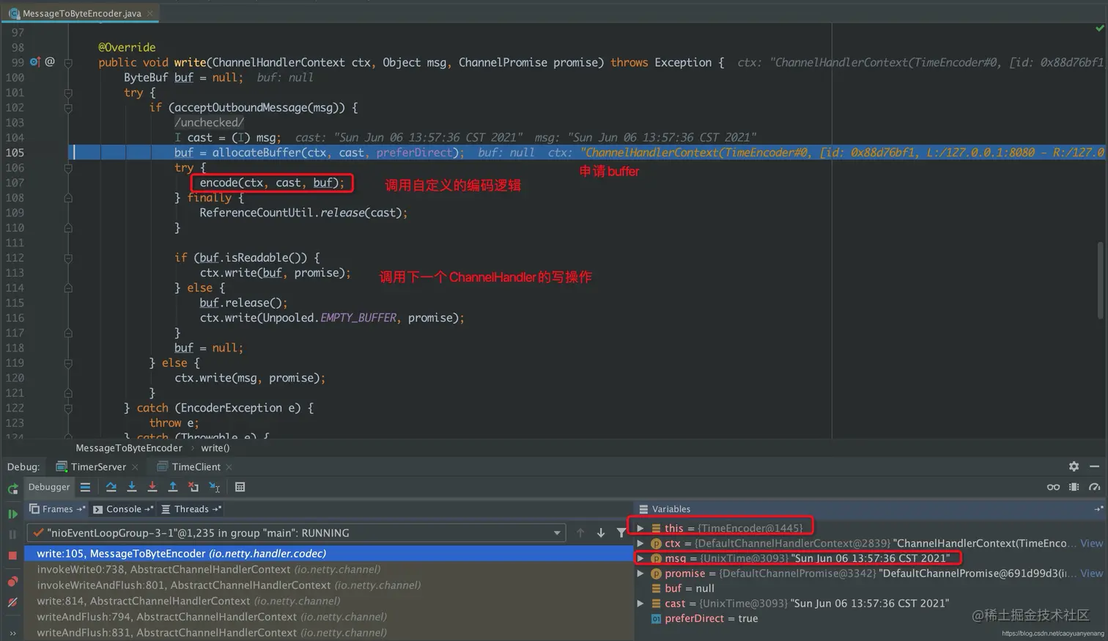Expand the cast variable node
Image resolution: width=1108 pixels, height=641 pixels.
point(640,604)
